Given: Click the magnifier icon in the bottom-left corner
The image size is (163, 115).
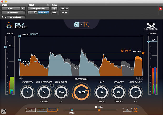Looking at the screenshot, I should pyautogui.click(x=3, y=111).
